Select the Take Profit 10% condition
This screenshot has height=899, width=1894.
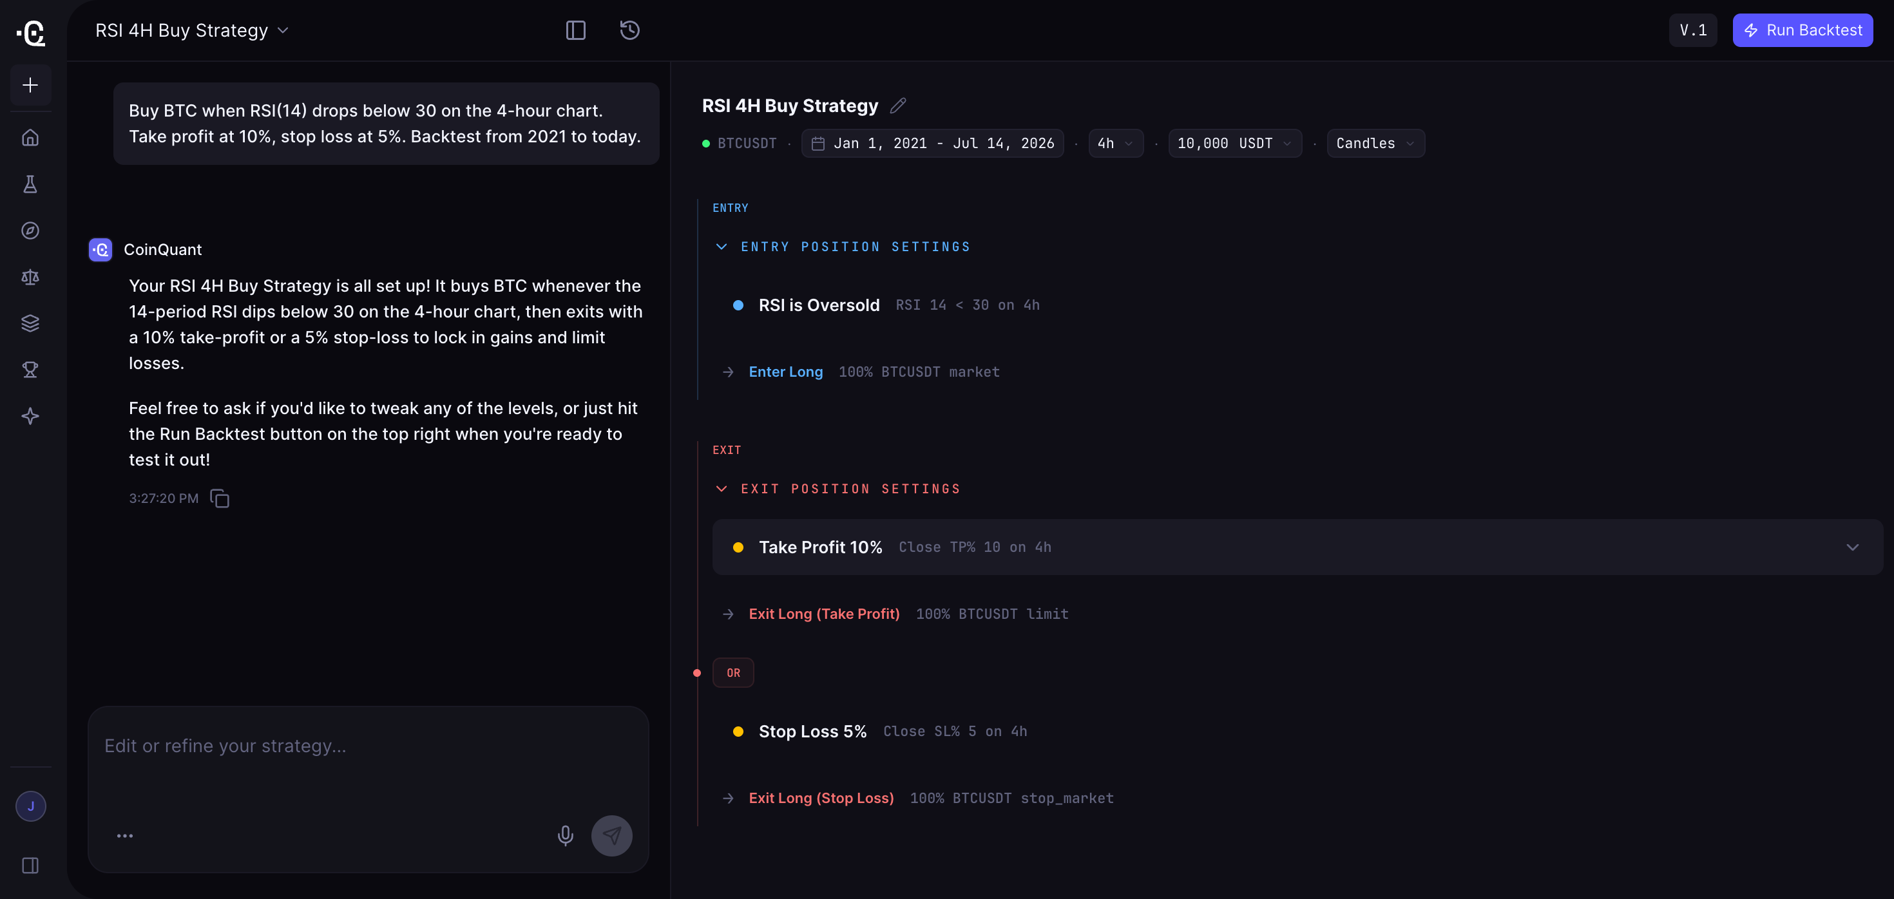tap(820, 547)
